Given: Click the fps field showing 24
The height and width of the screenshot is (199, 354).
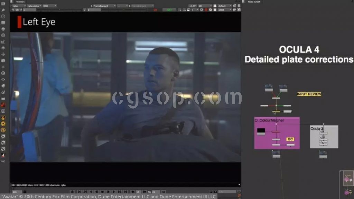Looking at the screenshot, I should pos(155,192).
